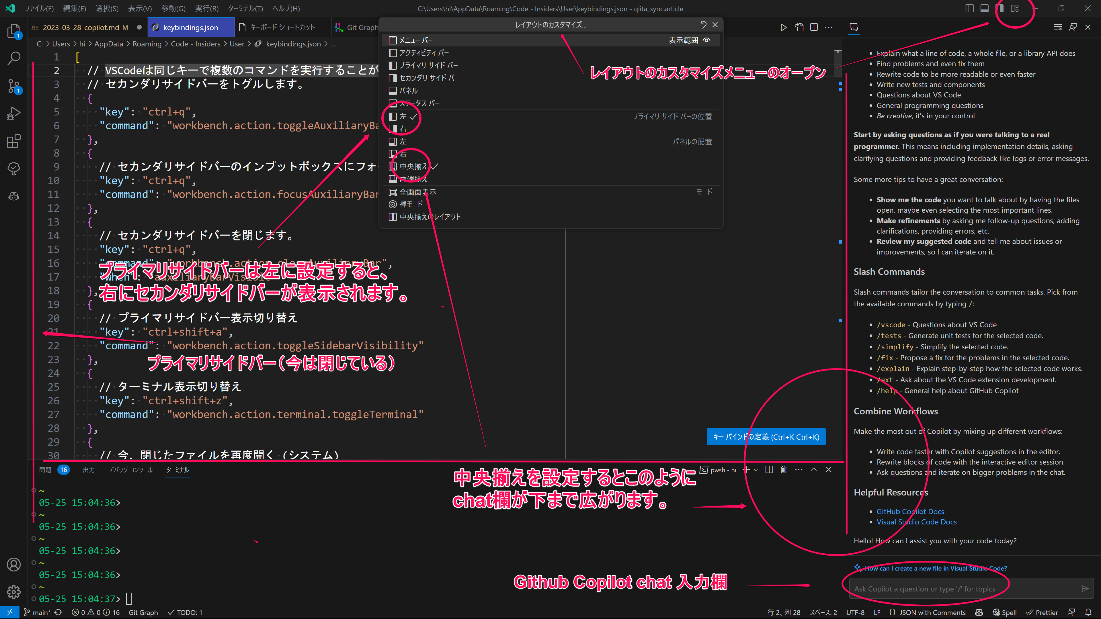Click the GitHub Copilot status bar icon

(x=979, y=612)
